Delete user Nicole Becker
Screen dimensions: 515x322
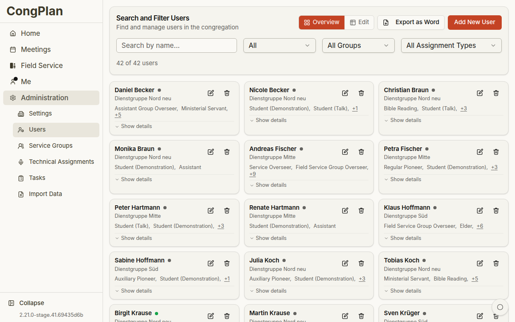(x=361, y=93)
